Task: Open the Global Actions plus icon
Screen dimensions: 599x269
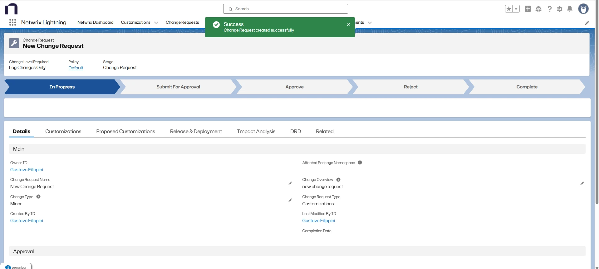Action: [528, 9]
